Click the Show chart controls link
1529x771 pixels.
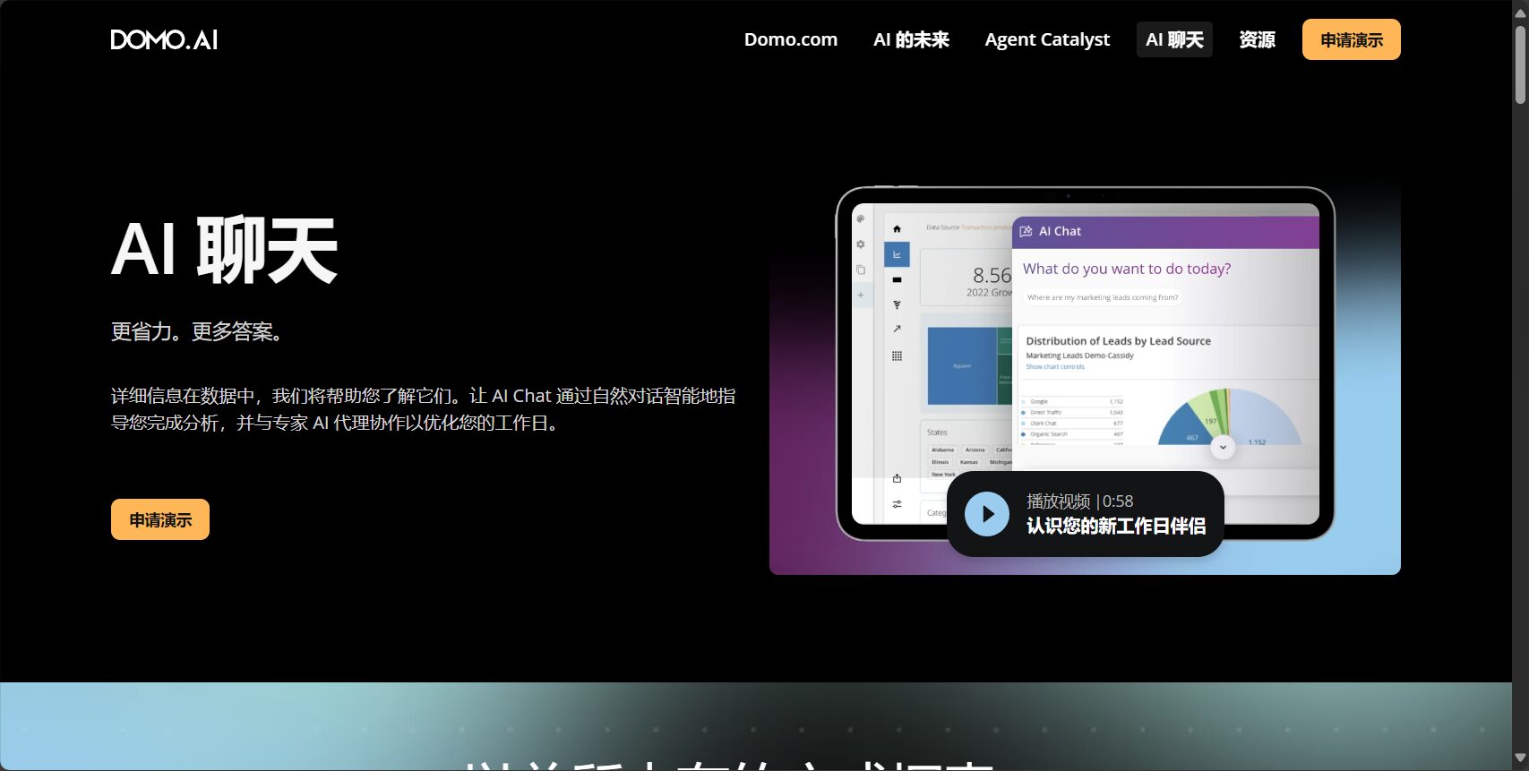(1055, 366)
